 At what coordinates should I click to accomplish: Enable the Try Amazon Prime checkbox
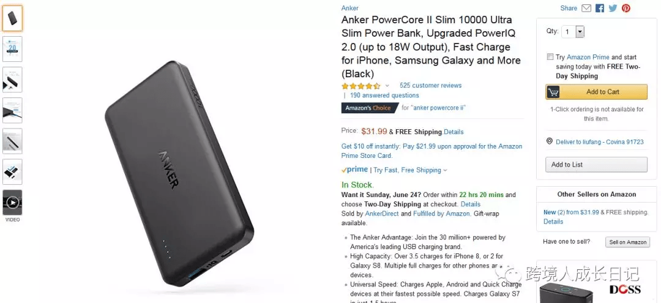pos(550,57)
